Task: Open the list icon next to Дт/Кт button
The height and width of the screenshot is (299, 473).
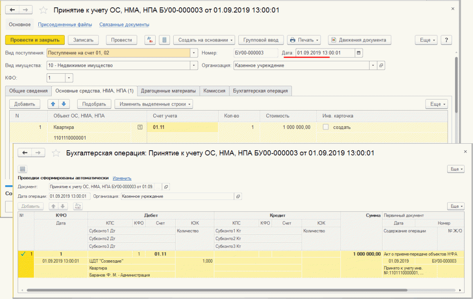Action: click(x=164, y=40)
